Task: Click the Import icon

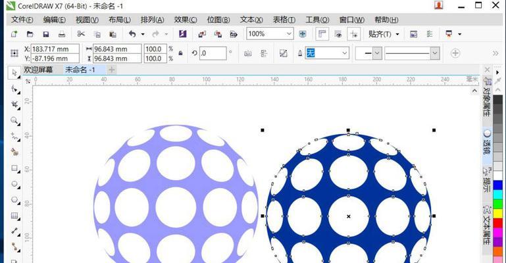Action: click(x=203, y=34)
